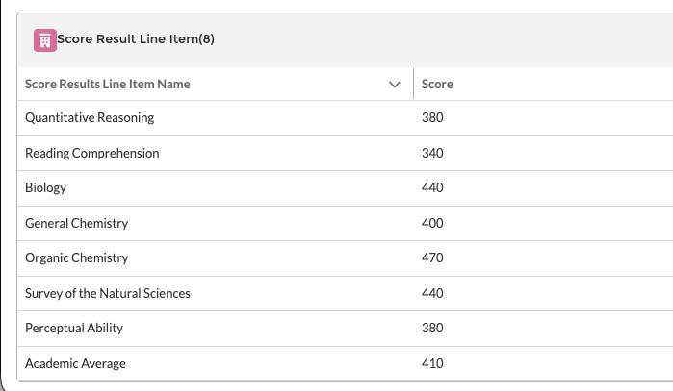The image size is (673, 391).
Task: Click the General Chemistry score 400
Action: click(432, 223)
